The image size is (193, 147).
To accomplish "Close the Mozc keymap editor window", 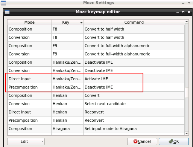I will 189,12.
